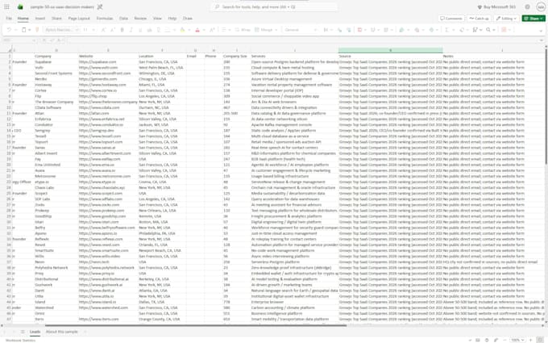The height and width of the screenshot is (343, 548).
Task: Click zoom in plus button
Action: [530, 340]
